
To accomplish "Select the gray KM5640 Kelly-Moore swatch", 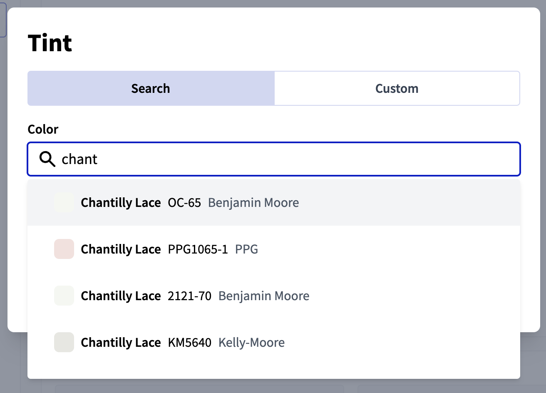I will click(x=64, y=342).
